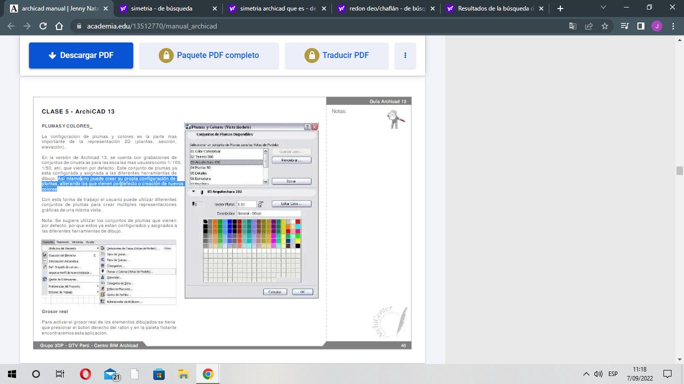This screenshot has height=384, width=684.
Task: Select '03 Arquitectura 100' in the pen list
Action: pyautogui.click(x=226, y=162)
